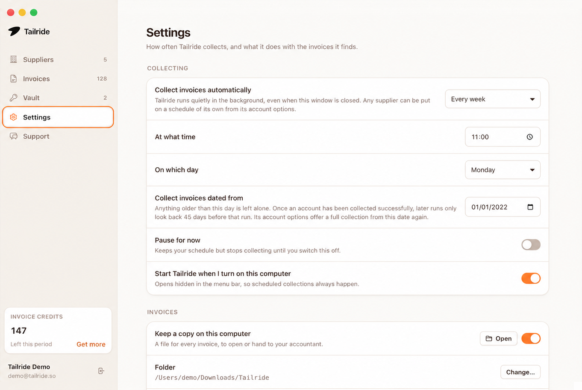Click the Invoices count 128
The width and height of the screenshot is (582, 390).
[102, 79]
